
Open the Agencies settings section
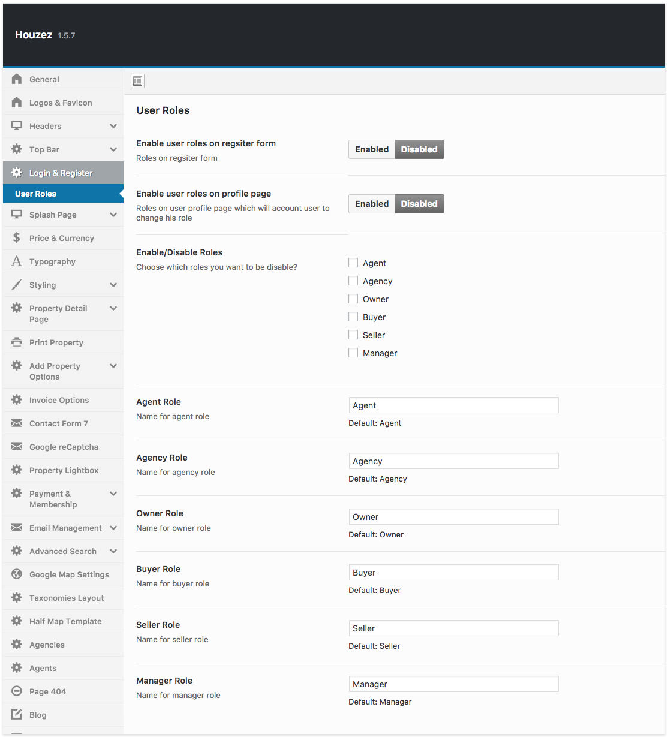63,645
